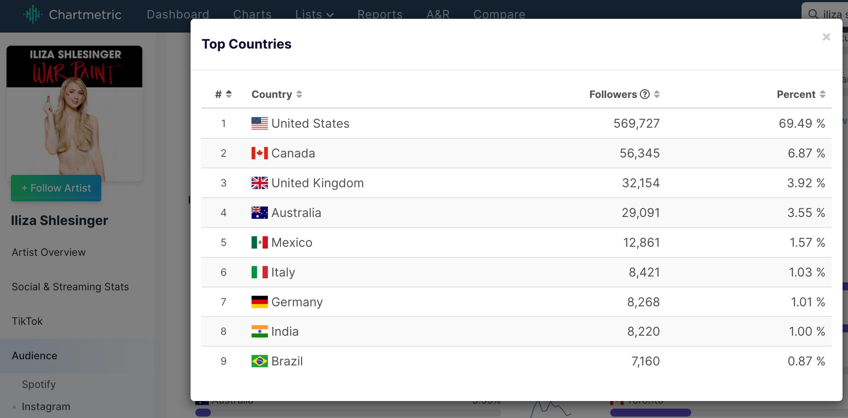Click the Follow Artist button
848x418 pixels.
point(56,188)
